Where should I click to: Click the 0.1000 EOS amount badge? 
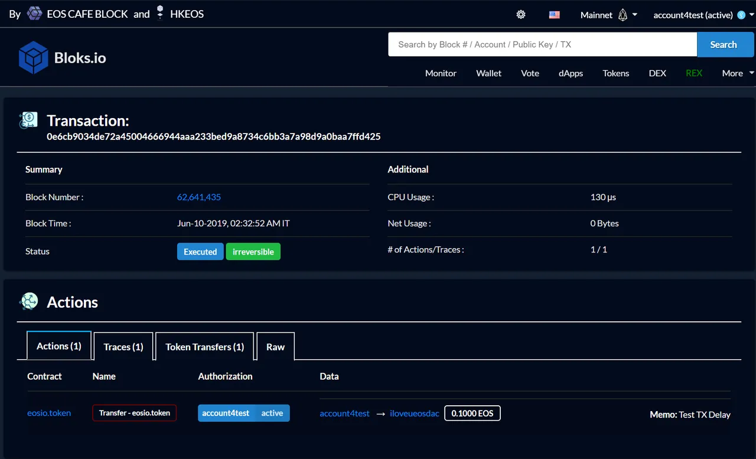click(472, 414)
